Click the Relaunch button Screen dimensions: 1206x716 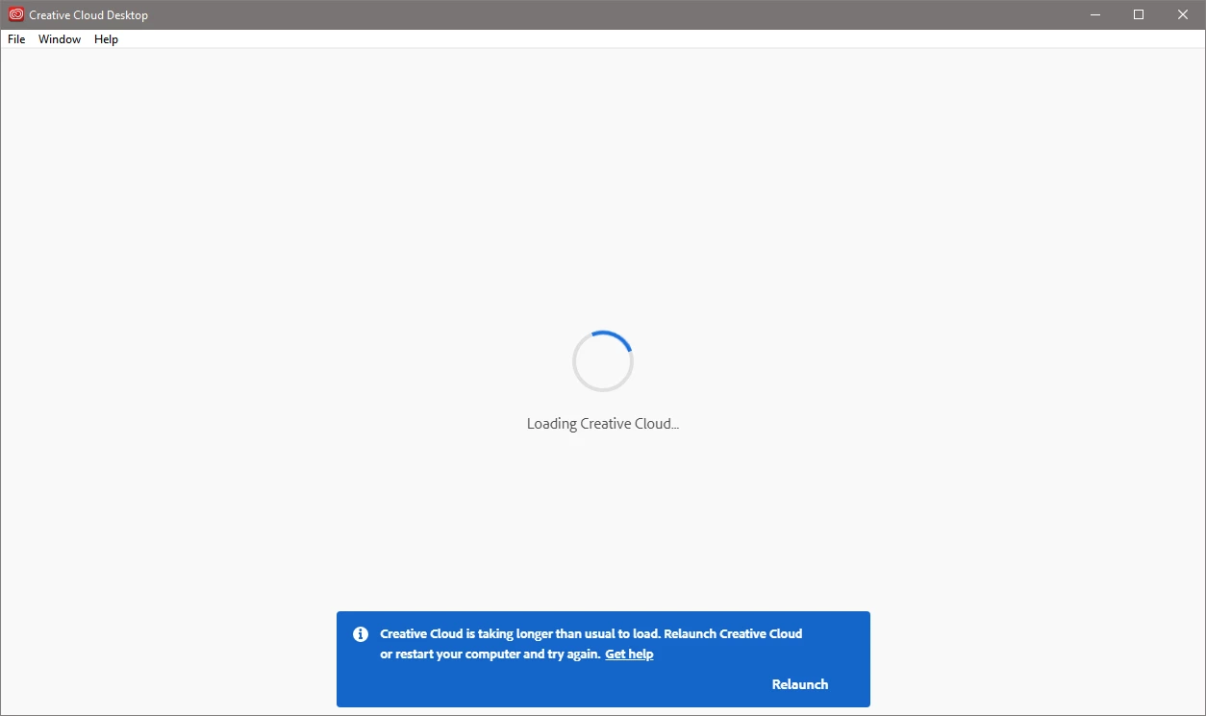click(x=800, y=684)
